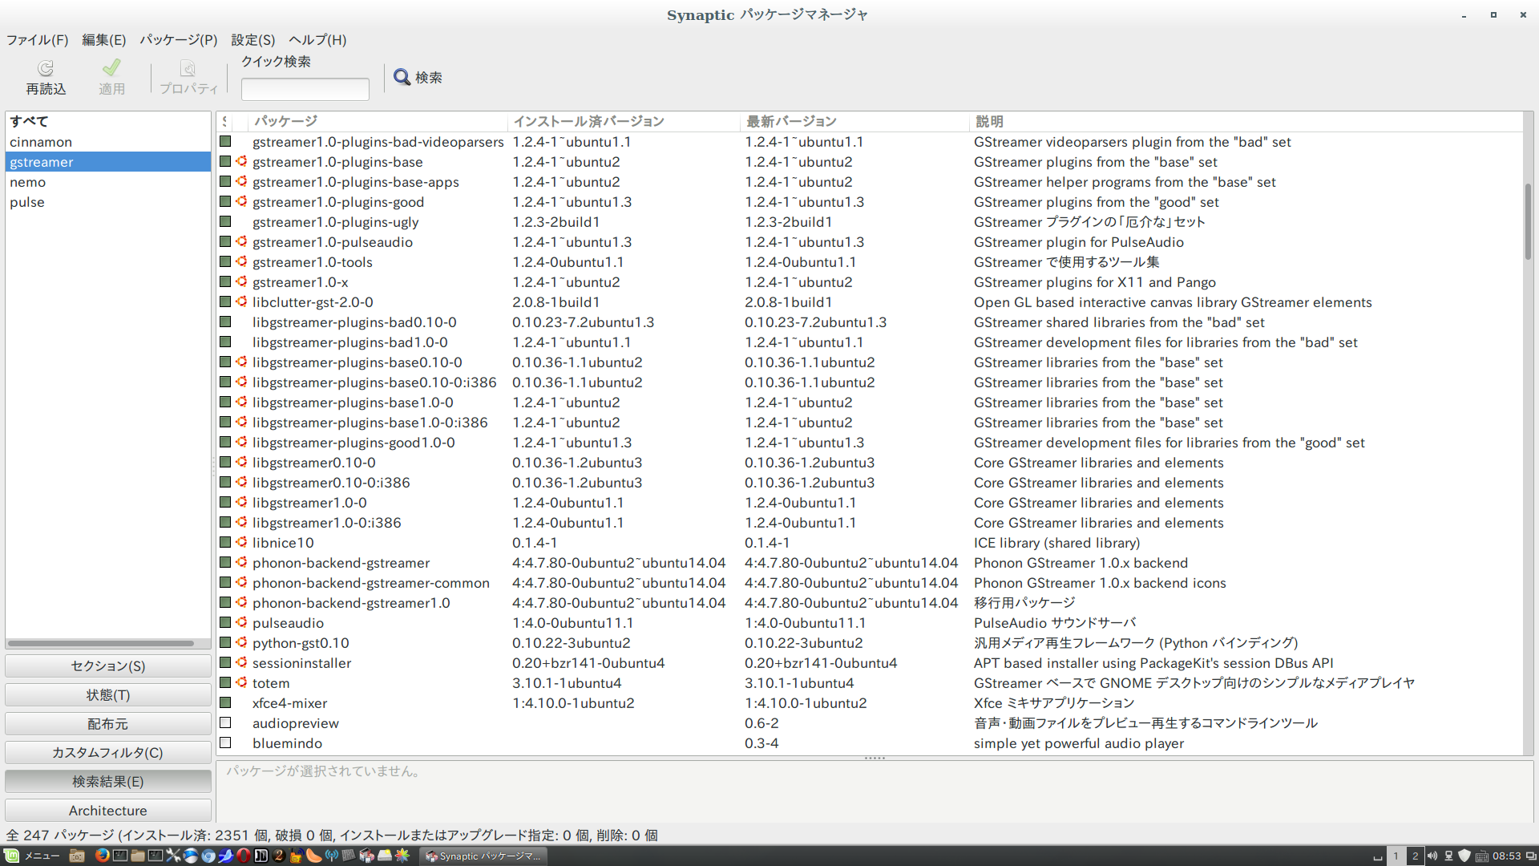Open the window list icon after the clock

click(x=1531, y=856)
